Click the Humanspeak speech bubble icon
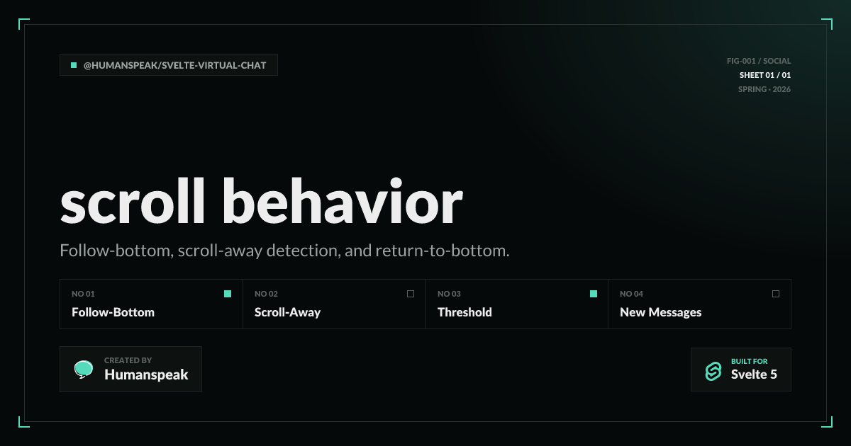Viewport: 851px width, 446px height. pyautogui.click(x=84, y=370)
